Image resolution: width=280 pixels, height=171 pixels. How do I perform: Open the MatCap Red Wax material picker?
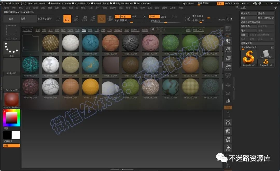click(x=11, y=101)
